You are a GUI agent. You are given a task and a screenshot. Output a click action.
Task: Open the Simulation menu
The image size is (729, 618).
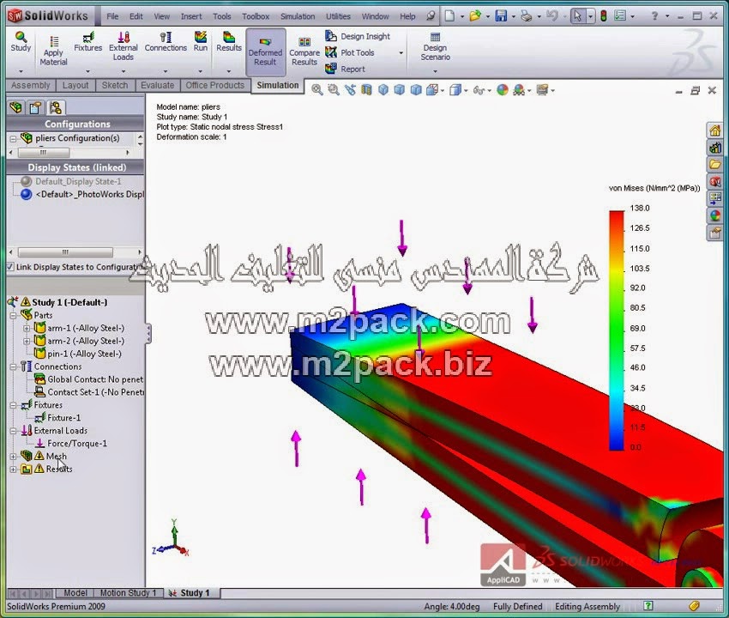tap(298, 16)
